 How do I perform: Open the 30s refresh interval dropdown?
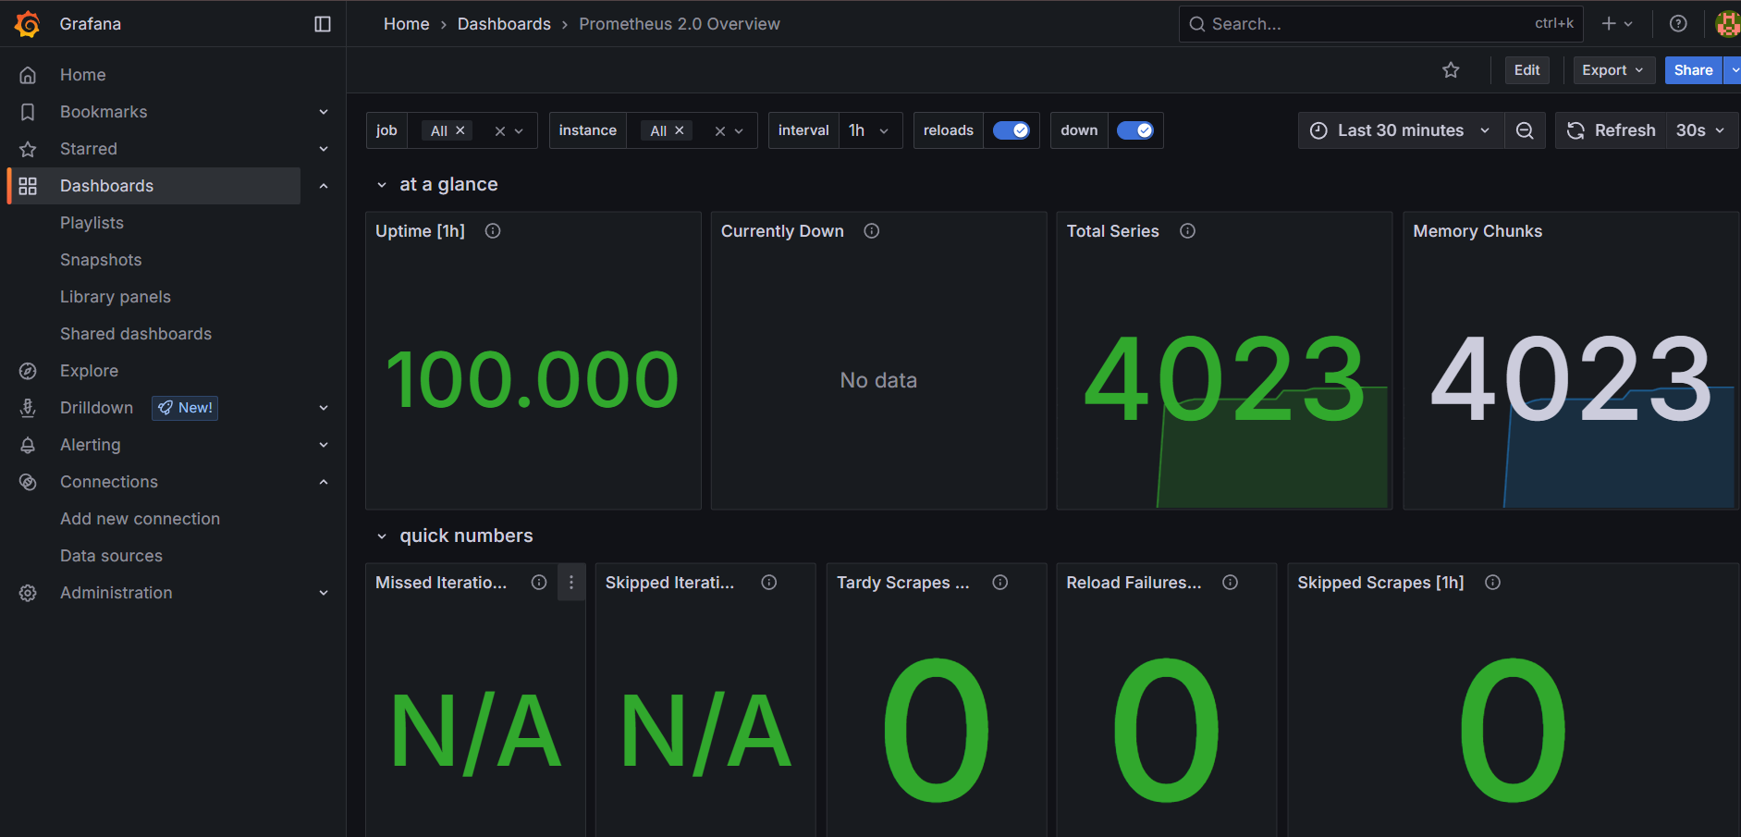pos(1701,130)
